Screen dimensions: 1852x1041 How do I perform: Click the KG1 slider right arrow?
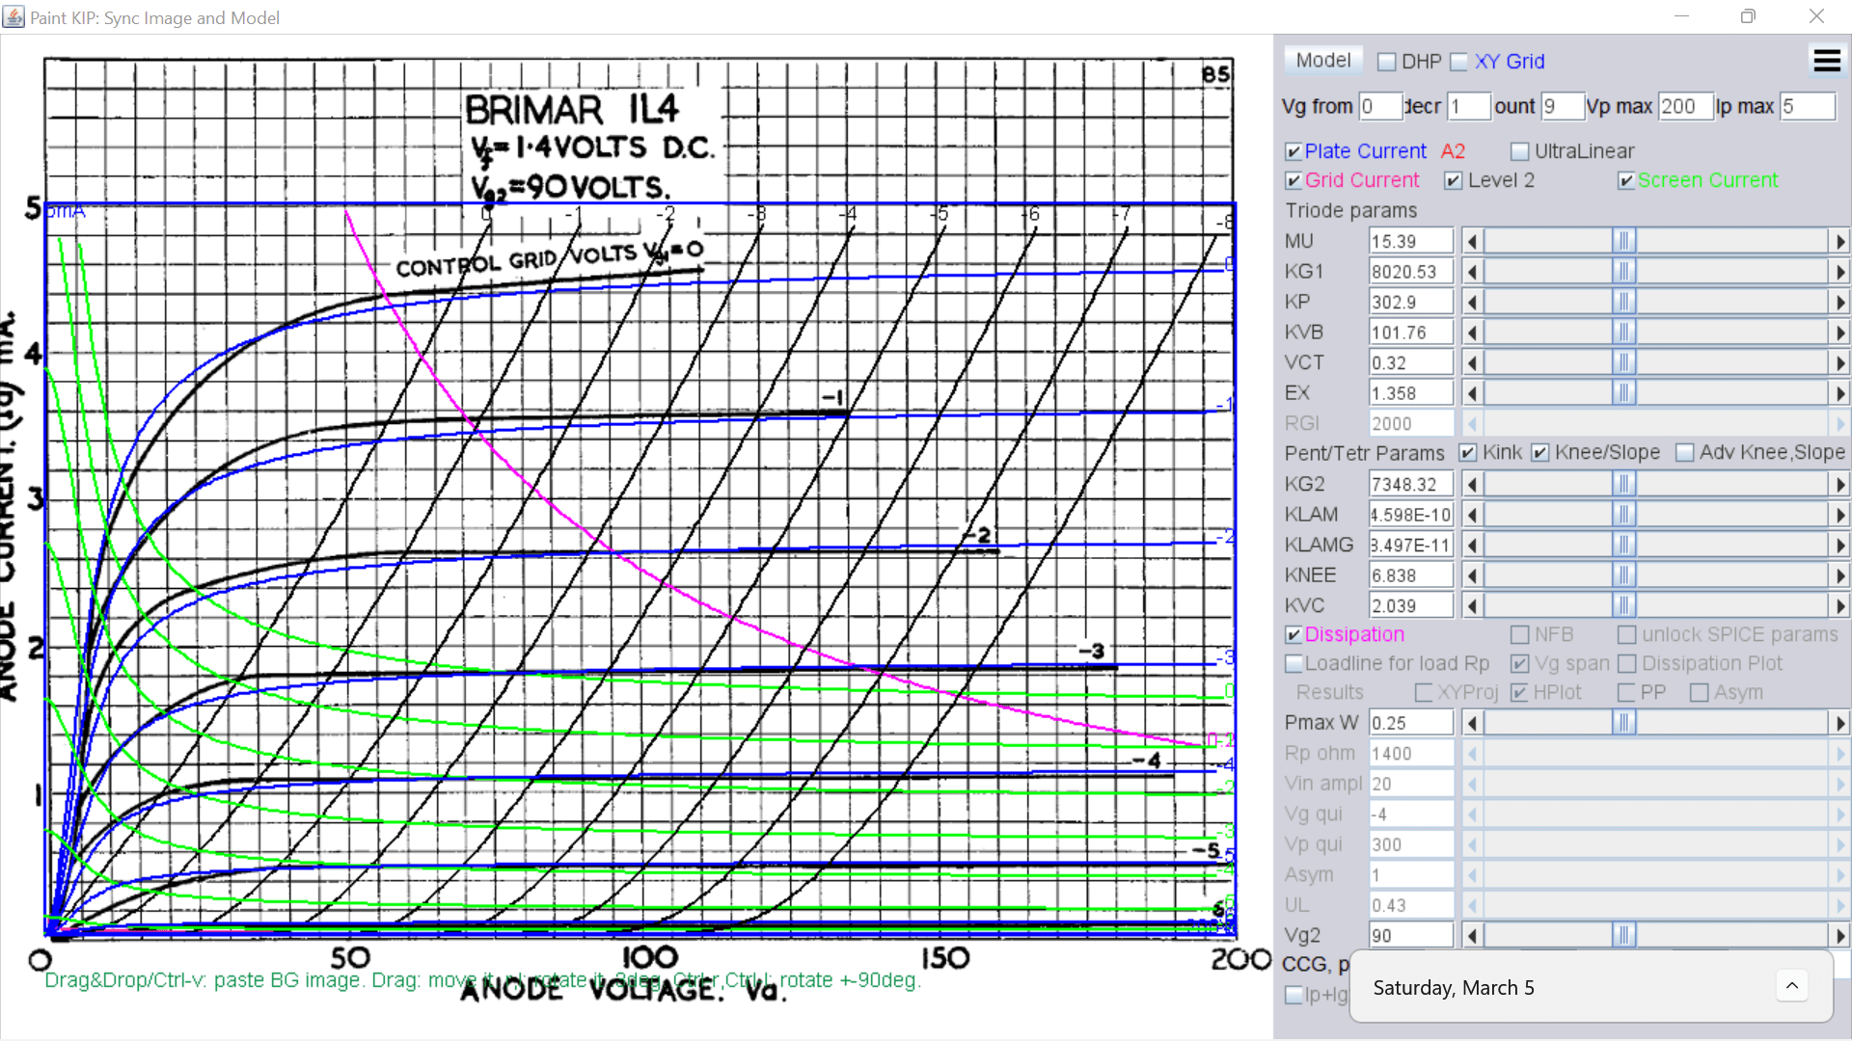coord(1839,272)
